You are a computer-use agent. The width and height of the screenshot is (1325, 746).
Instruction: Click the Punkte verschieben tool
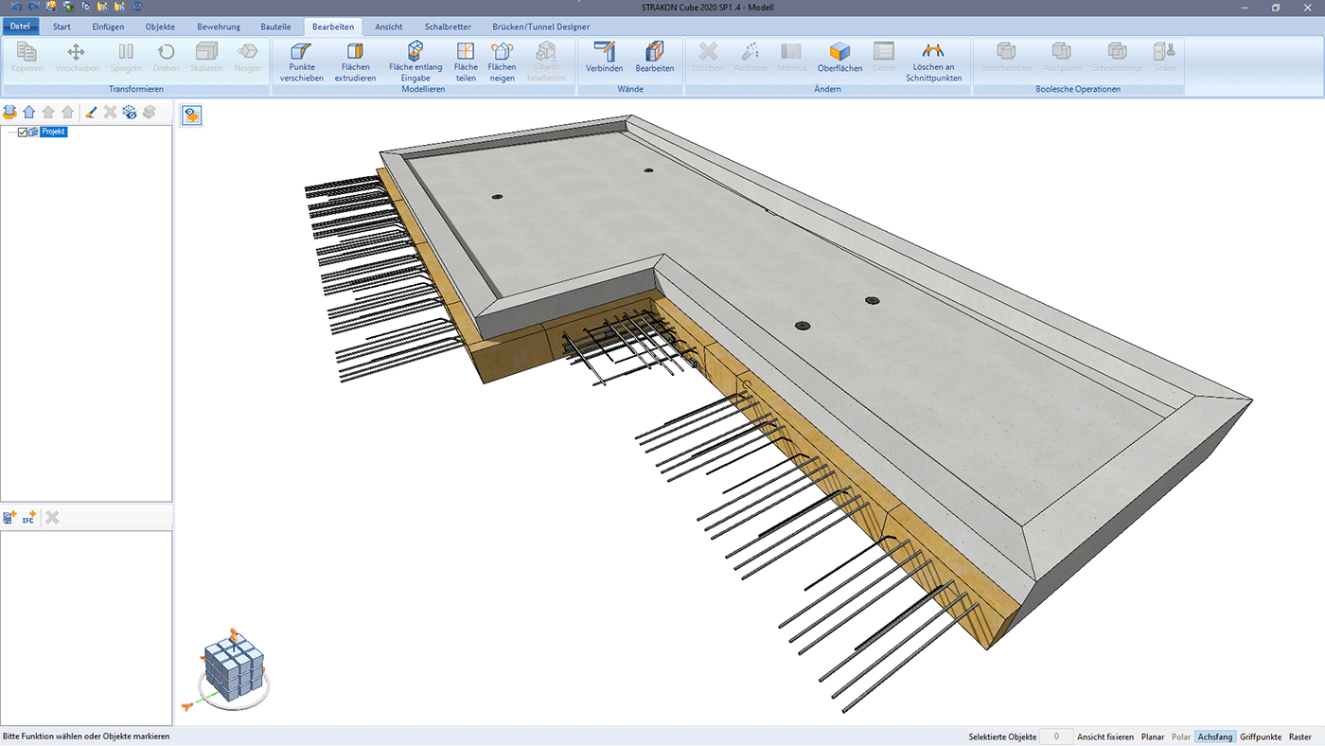tap(302, 62)
